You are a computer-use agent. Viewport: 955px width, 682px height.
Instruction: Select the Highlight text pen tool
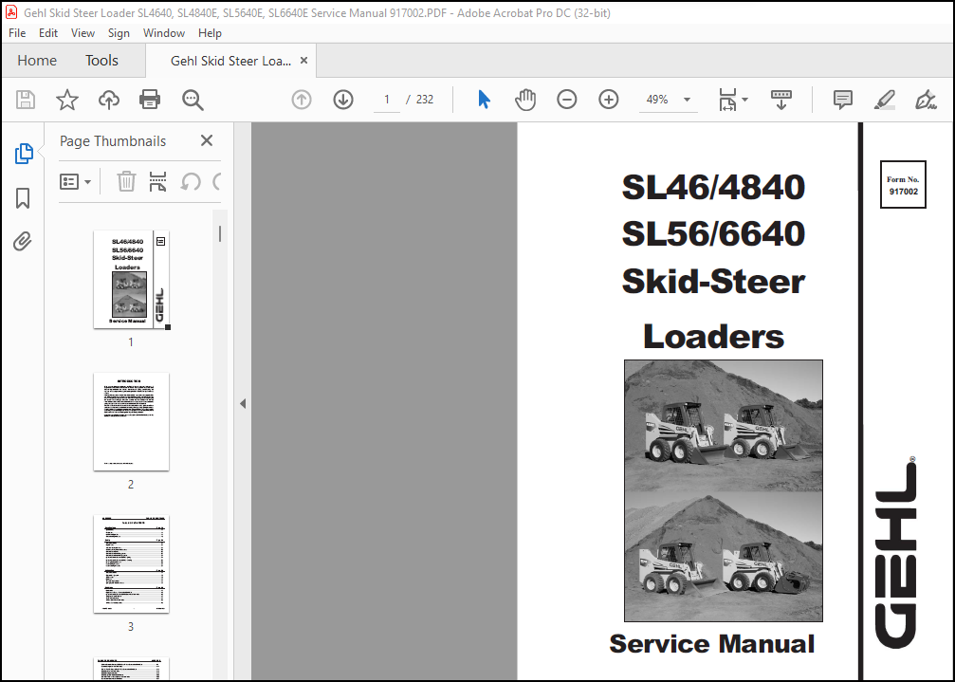point(885,100)
